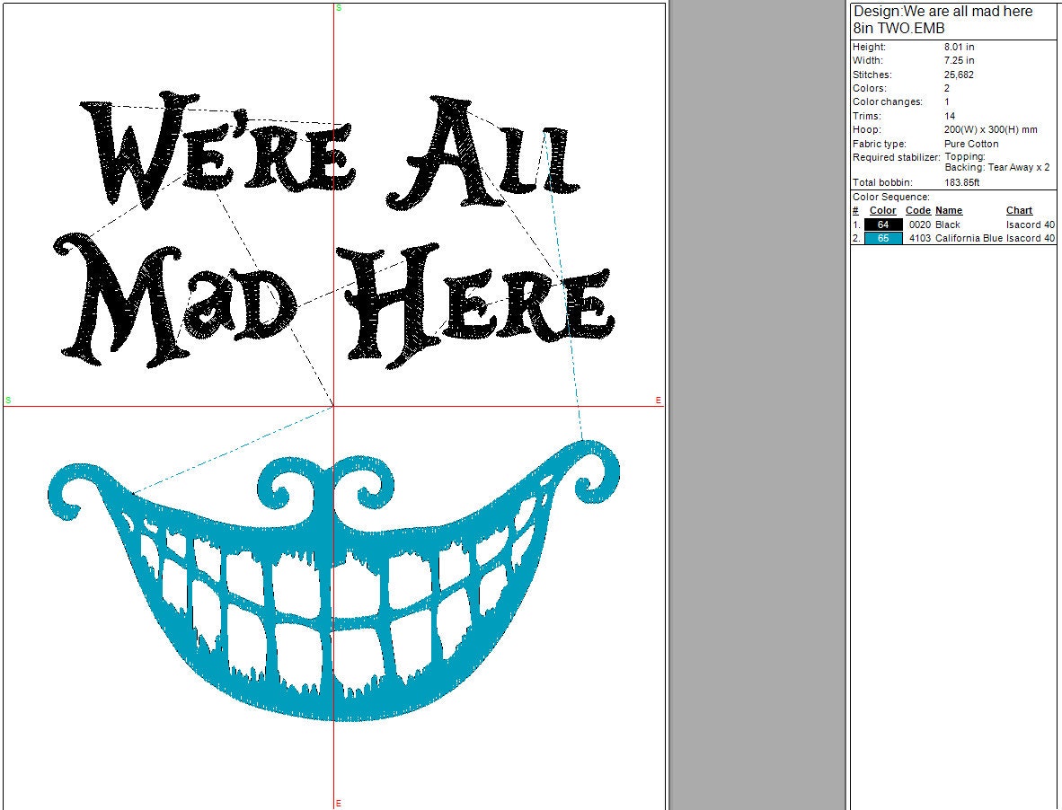This screenshot has width=1062, height=810.
Task: Click the hoop center crosshair intersection
Action: point(334,406)
